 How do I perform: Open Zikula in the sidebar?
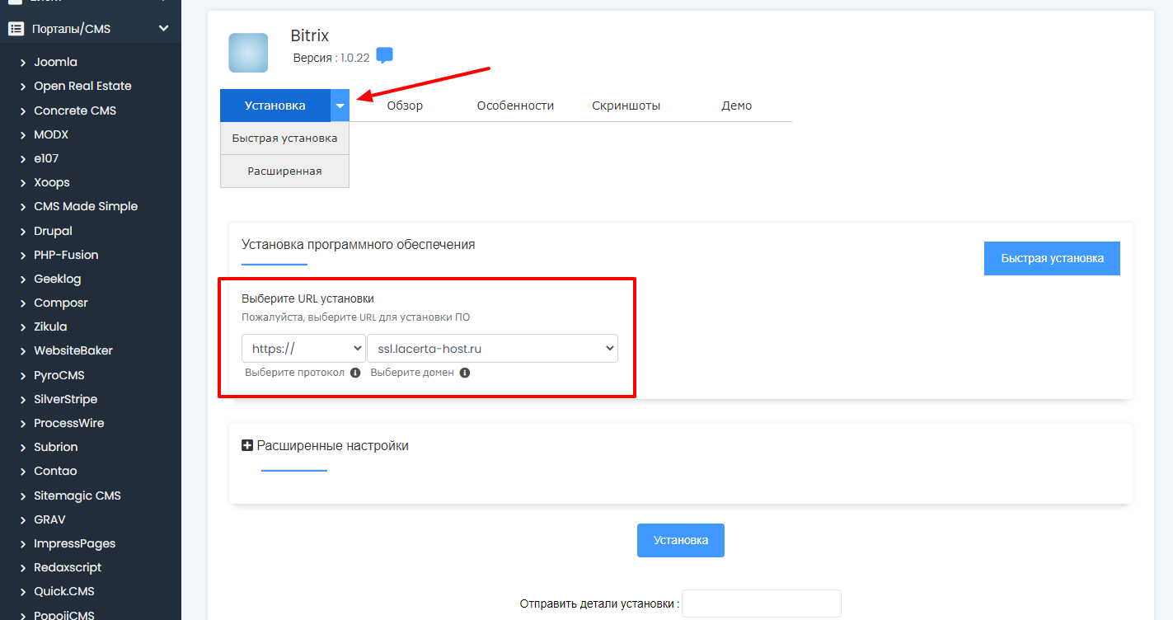pos(50,326)
